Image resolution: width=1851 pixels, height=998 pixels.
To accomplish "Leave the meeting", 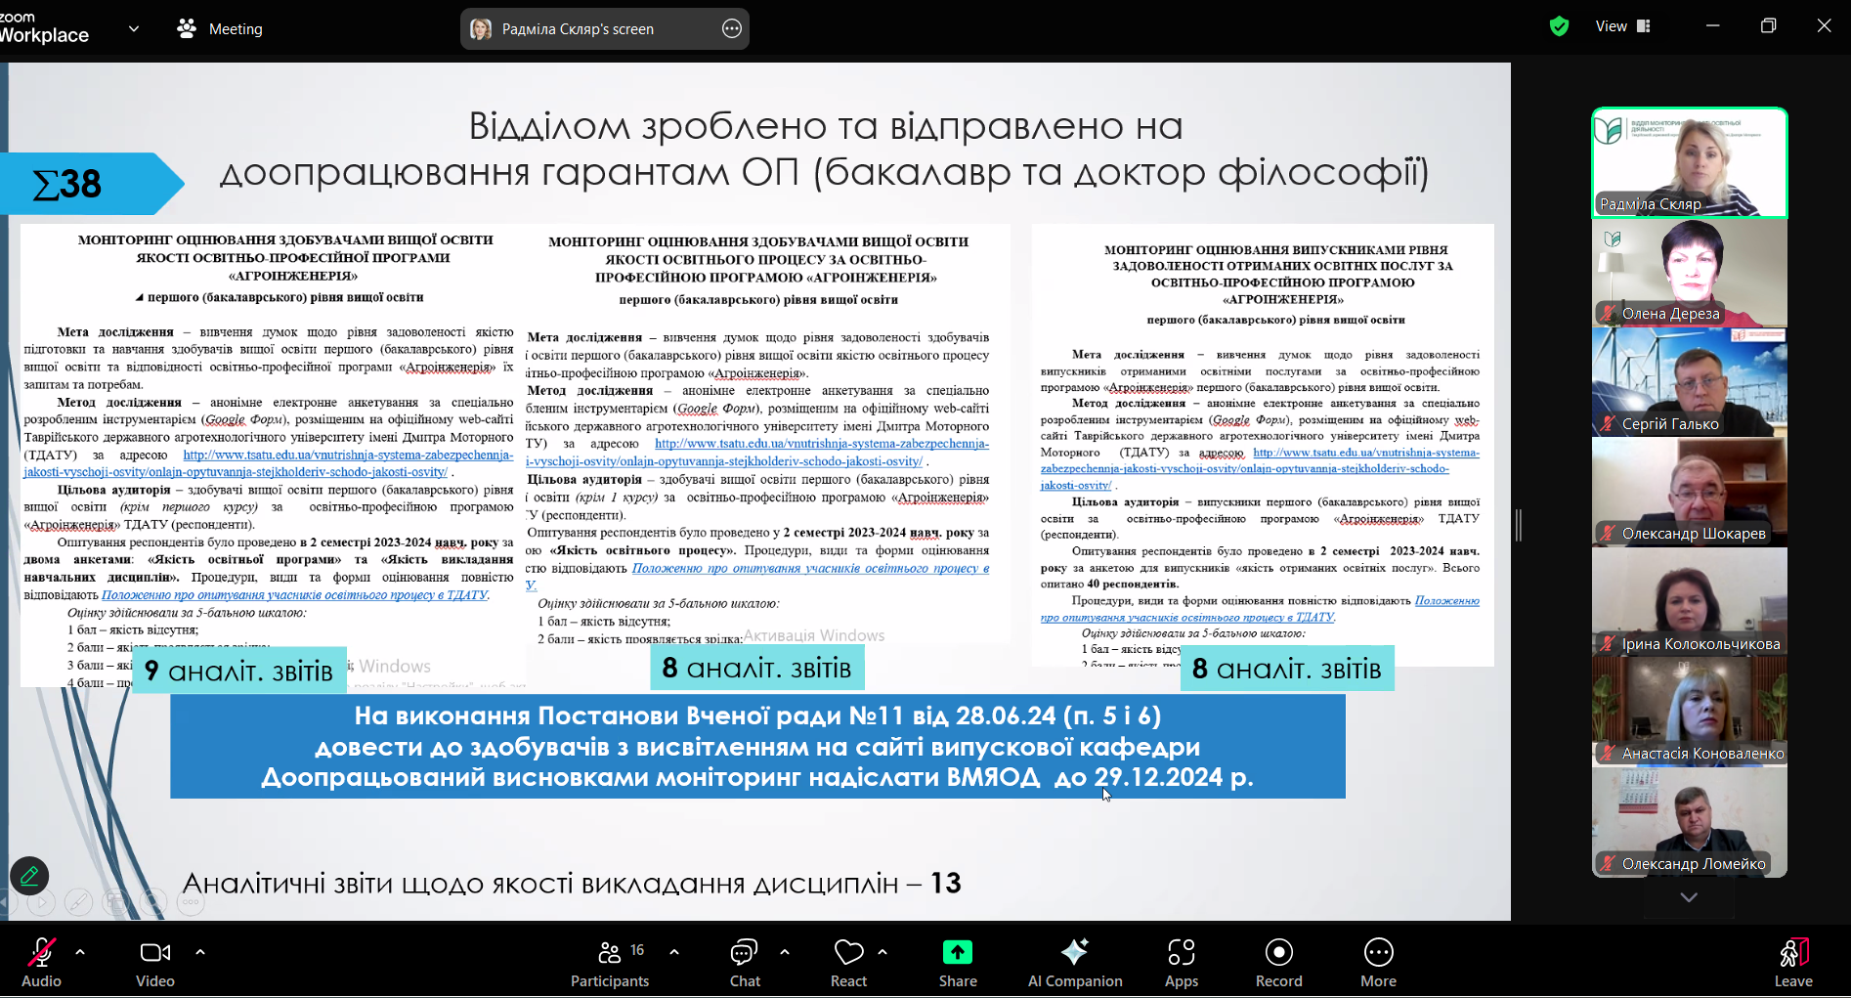I will (x=1793, y=962).
